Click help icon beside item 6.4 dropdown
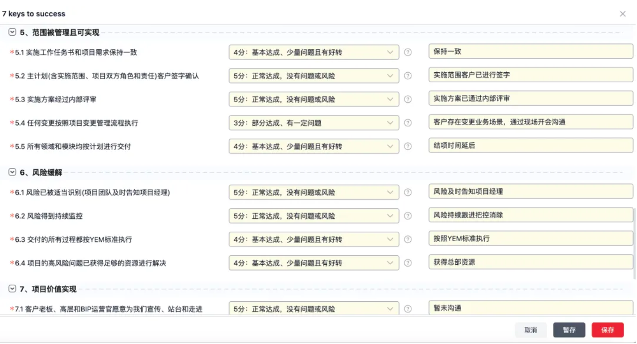The width and height of the screenshot is (637, 344). point(408,262)
